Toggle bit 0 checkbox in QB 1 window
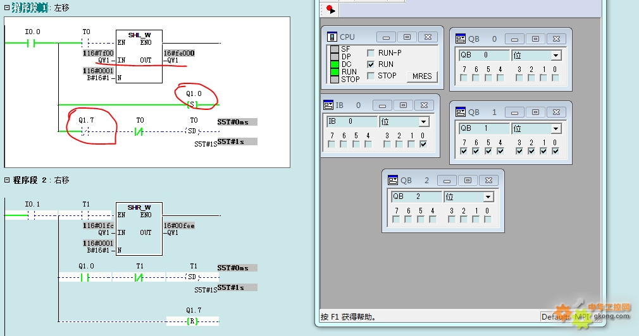Image resolution: width=639 pixels, height=336 pixels. click(x=555, y=151)
